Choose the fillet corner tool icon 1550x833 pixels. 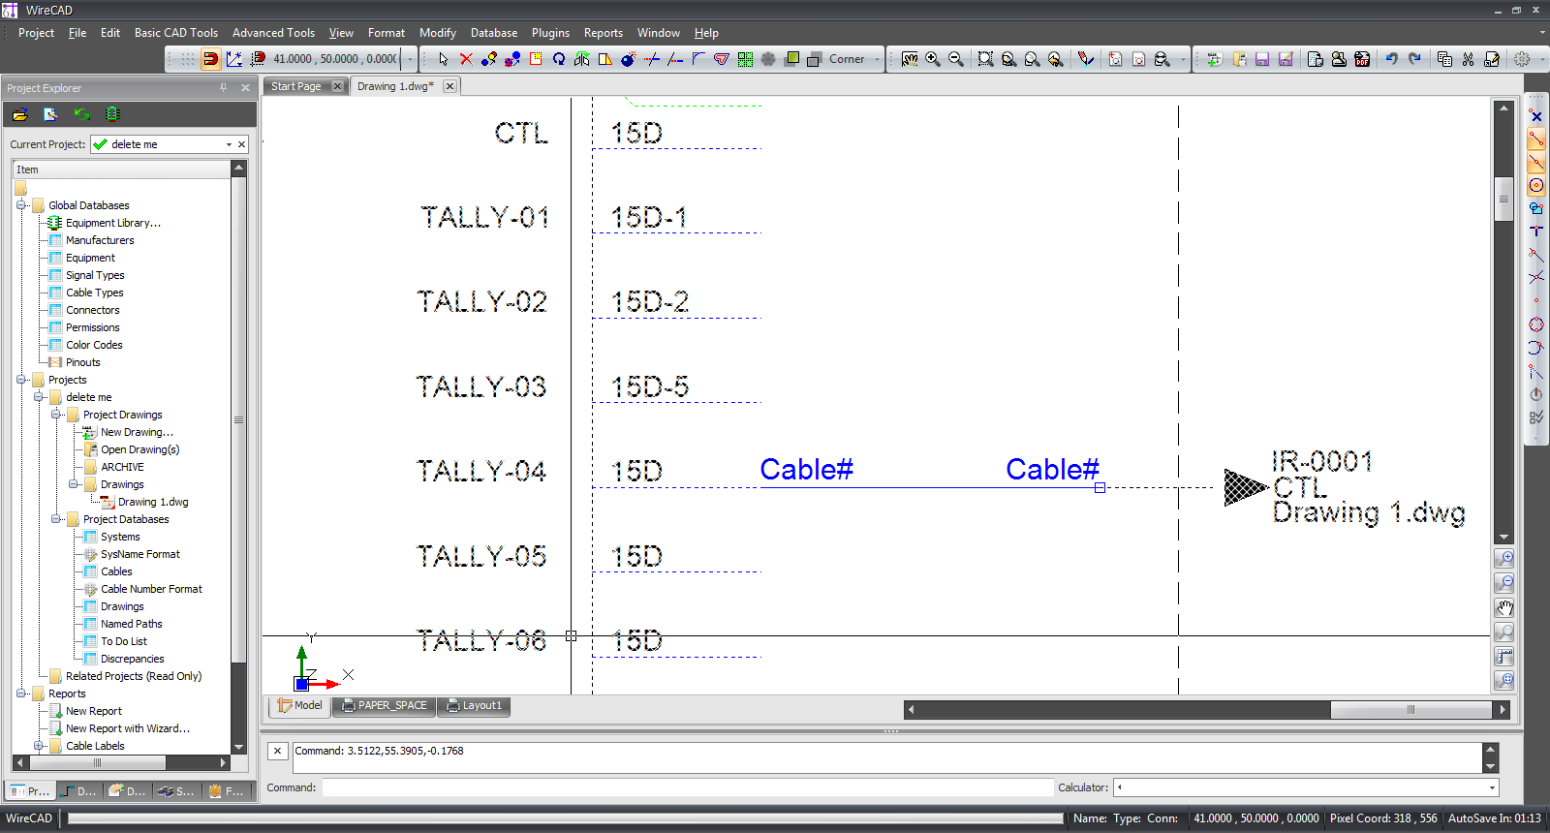coord(698,59)
